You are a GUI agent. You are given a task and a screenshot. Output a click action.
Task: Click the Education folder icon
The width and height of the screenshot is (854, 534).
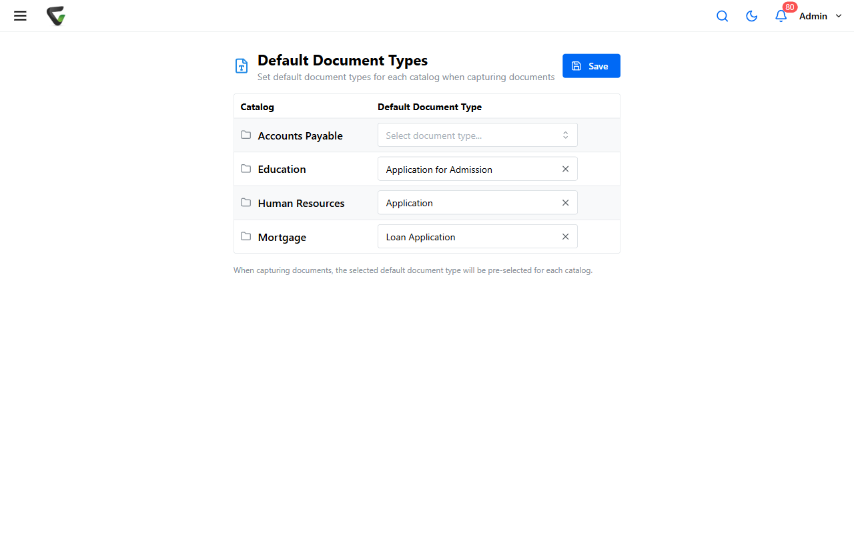246,169
